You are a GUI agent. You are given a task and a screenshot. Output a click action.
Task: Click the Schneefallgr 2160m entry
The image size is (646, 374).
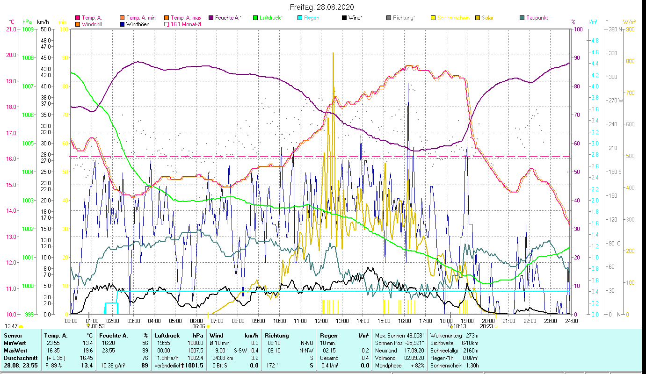[454, 351]
